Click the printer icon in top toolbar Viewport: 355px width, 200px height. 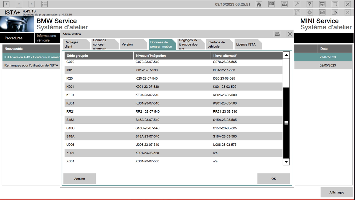tap(284, 4)
